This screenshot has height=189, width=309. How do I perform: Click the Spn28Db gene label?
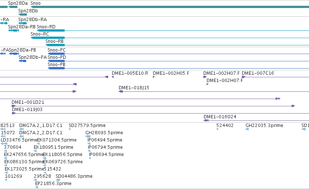coord(28,11)
